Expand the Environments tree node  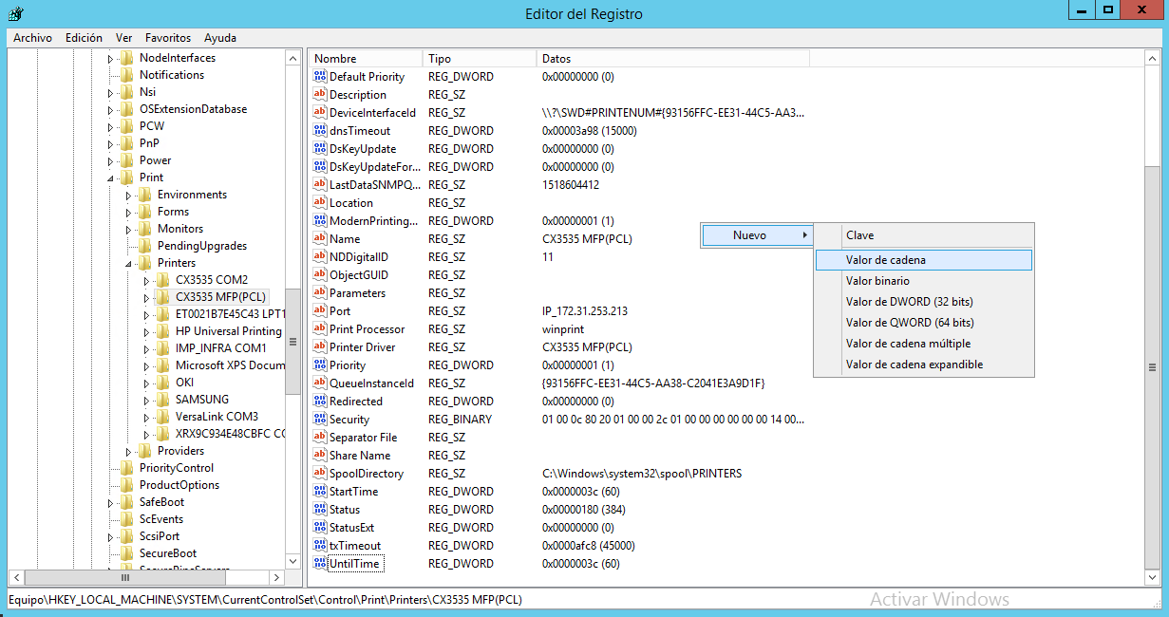point(129,195)
